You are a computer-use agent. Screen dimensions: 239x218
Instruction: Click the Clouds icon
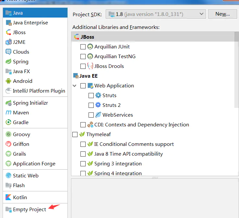(x=8, y=52)
